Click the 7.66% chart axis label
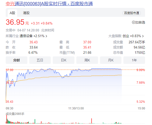This screenshot has width=152, height=125. click(141, 83)
